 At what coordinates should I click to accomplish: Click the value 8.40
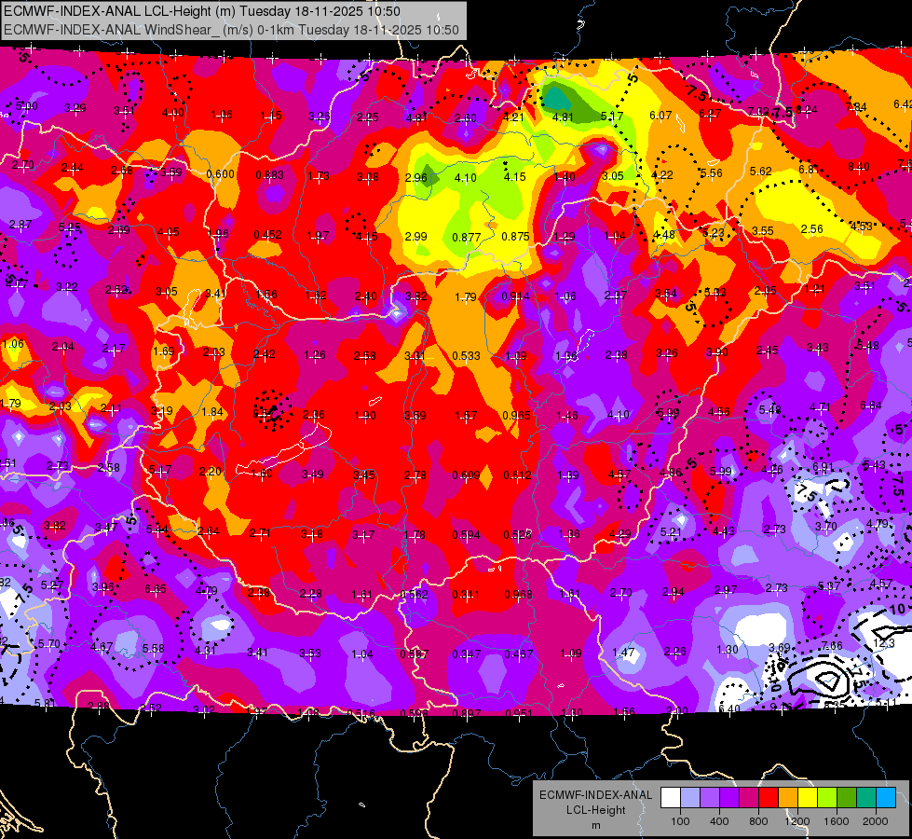(x=859, y=167)
